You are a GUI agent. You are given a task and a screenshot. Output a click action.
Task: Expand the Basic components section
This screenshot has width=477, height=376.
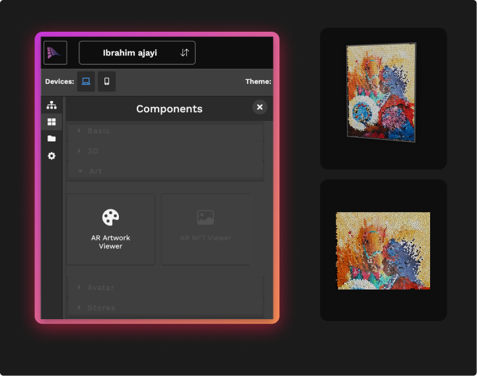click(99, 131)
